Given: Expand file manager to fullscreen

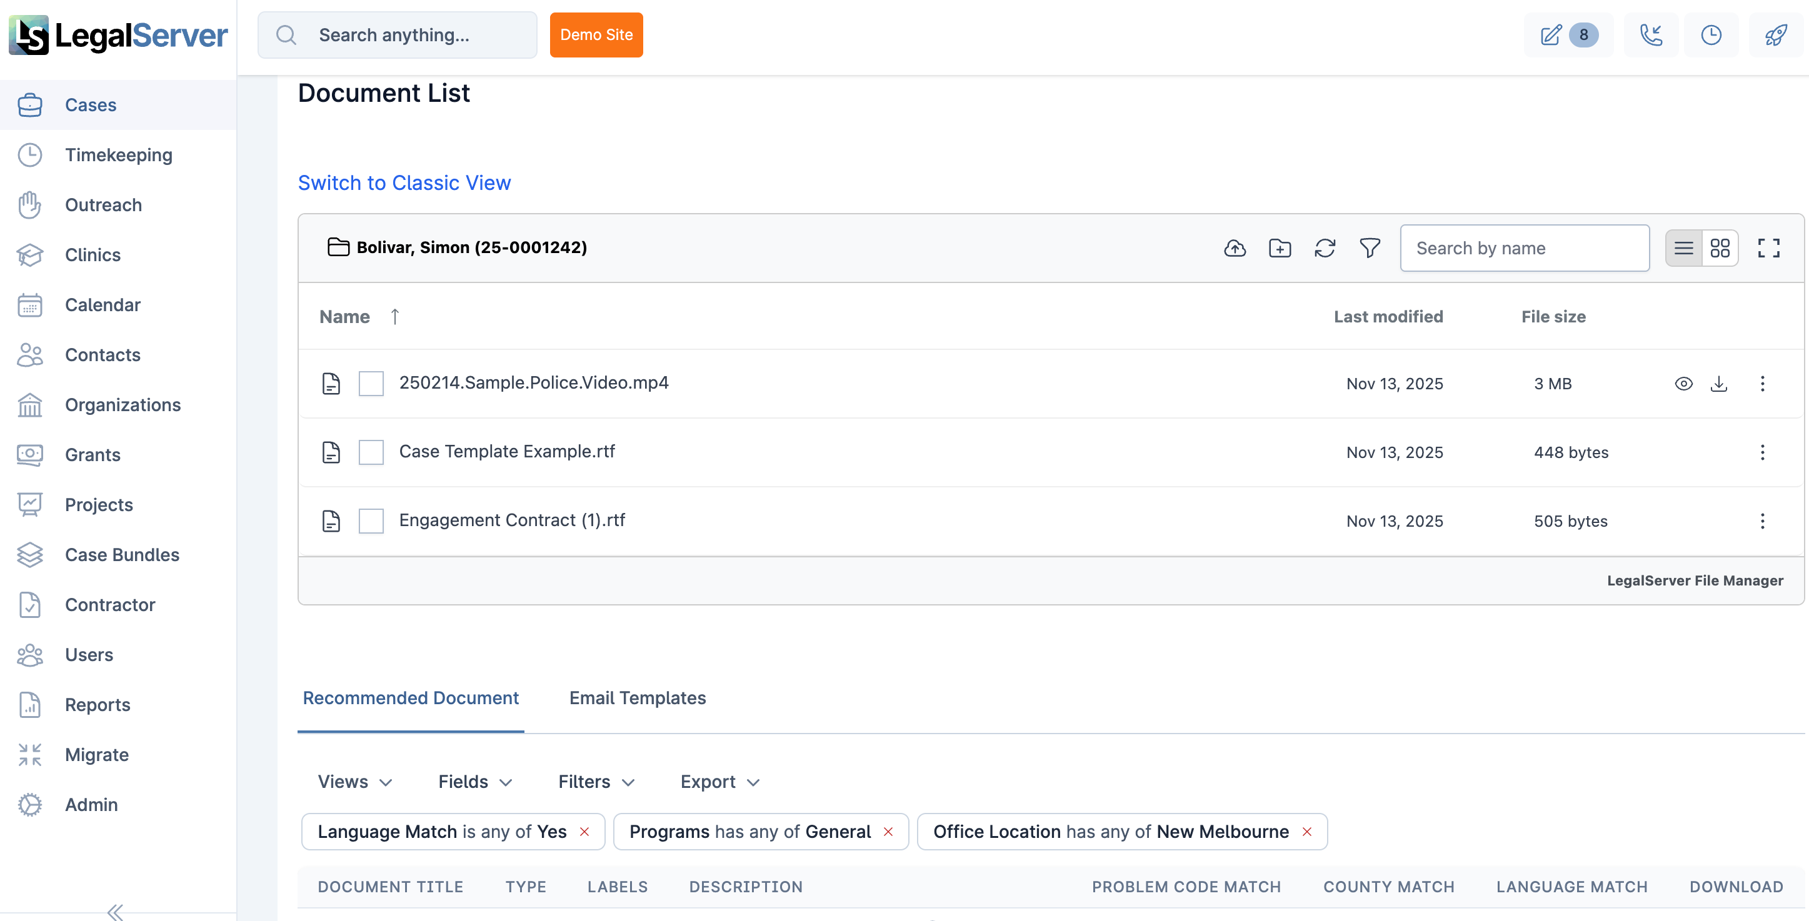Looking at the screenshot, I should (x=1769, y=248).
